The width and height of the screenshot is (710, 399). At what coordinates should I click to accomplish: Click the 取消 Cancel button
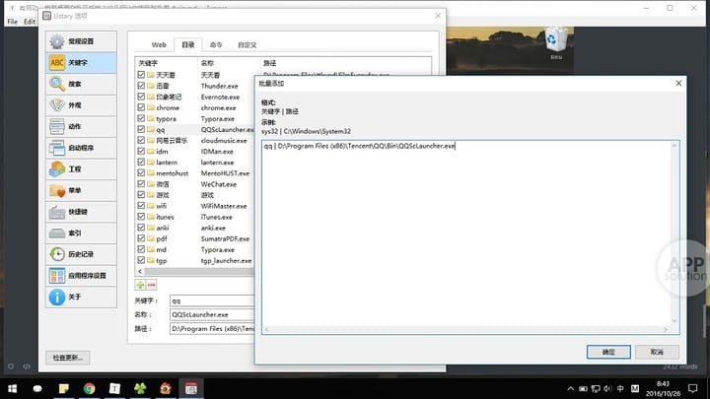(657, 352)
